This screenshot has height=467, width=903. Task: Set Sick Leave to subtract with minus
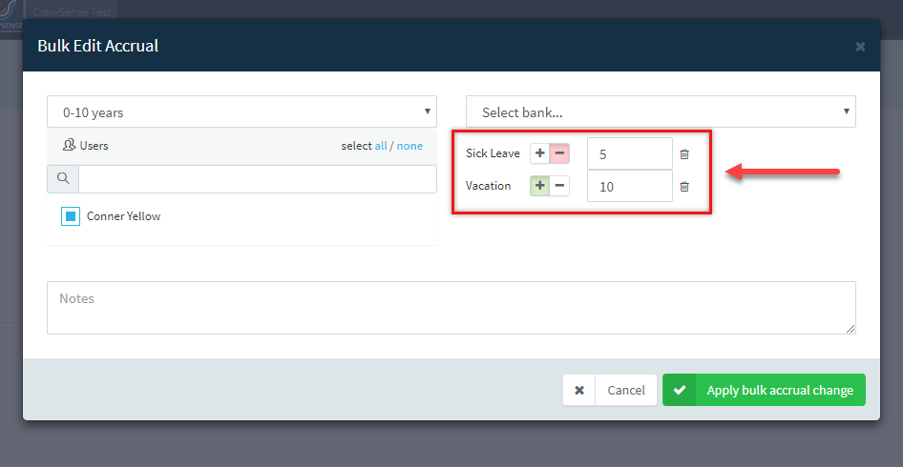(559, 153)
